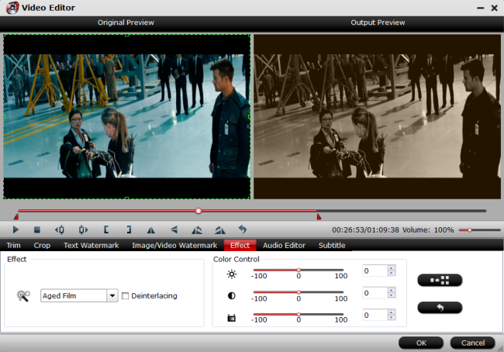This screenshot has height=352, width=504.
Task: Decrease the saturation value with down arrow
Action: tap(391, 319)
